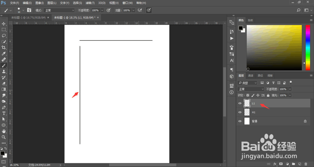Toggle lock transparent pixels
The height and width of the screenshot is (167, 314).
coord(248,95)
